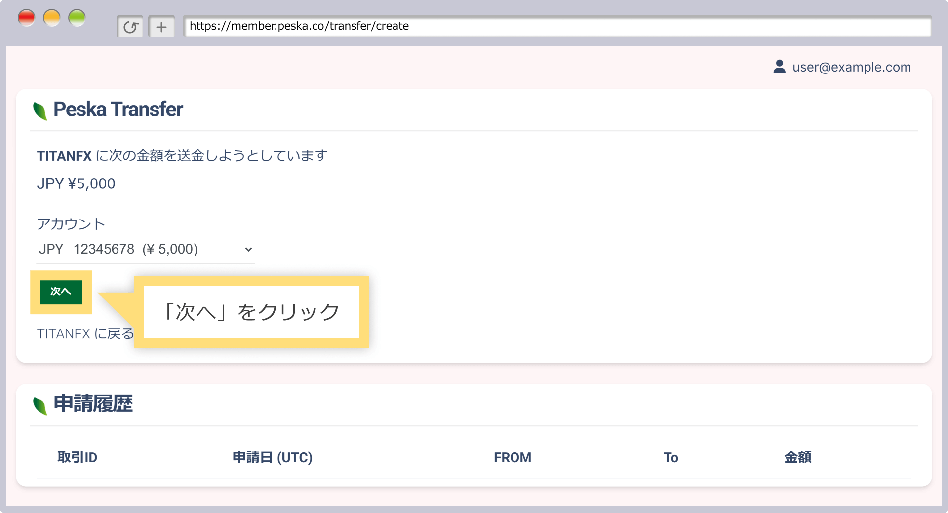Click the TITANFX に次の金額を送金 message
This screenshot has height=513, width=948.
pos(182,156)
